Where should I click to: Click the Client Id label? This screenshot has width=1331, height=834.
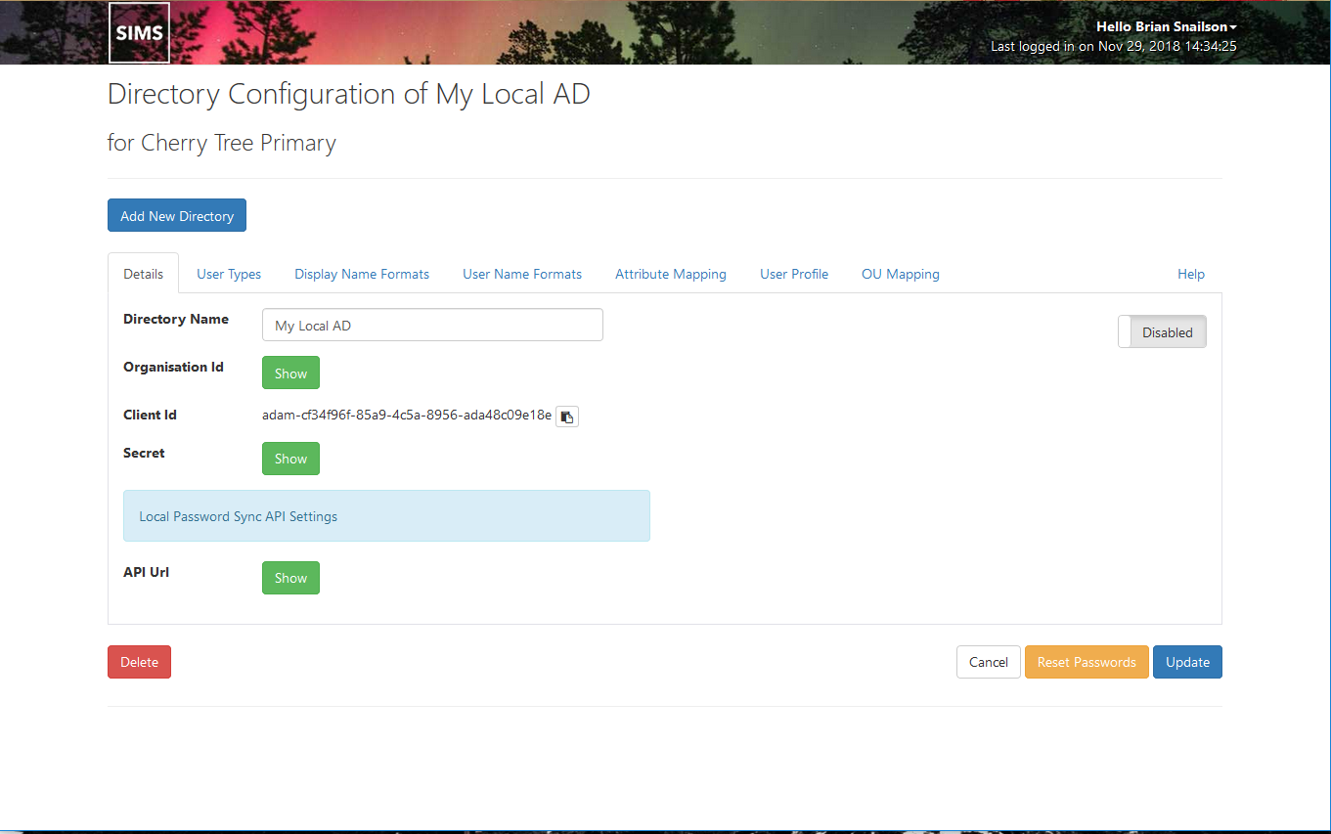tap(150, 415)
